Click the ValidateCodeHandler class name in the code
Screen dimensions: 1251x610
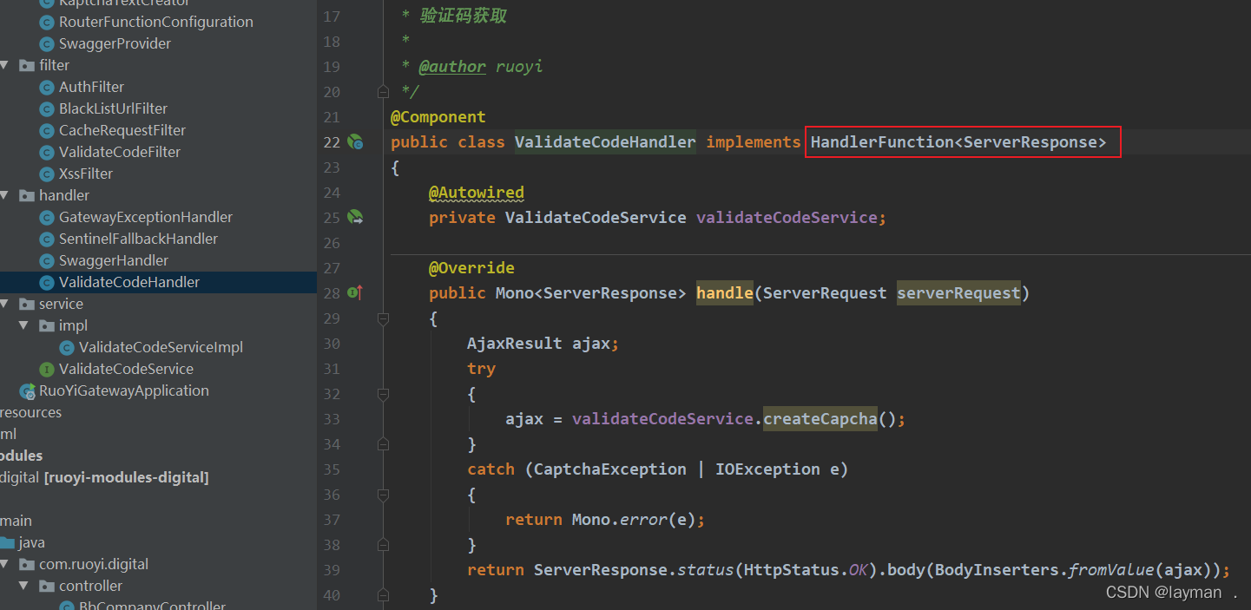[605, 141]
